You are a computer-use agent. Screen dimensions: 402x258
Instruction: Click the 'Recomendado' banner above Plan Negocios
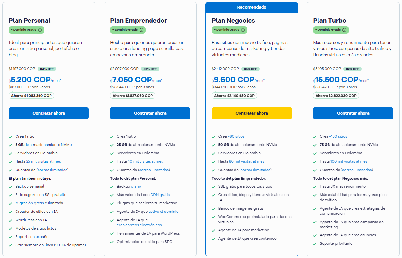click(251, 7)
